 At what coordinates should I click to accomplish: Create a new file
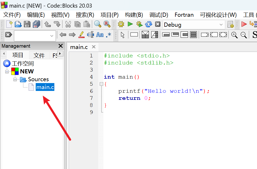[9, 24]
